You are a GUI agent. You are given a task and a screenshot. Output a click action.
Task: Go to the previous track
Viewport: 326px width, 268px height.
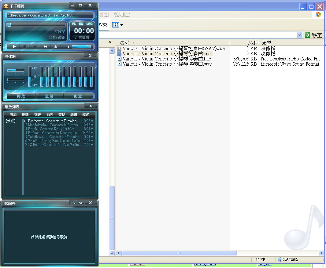35,47
